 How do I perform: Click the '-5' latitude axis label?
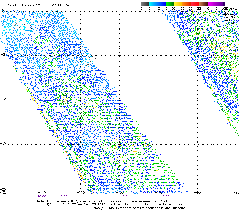pos(3,55)
